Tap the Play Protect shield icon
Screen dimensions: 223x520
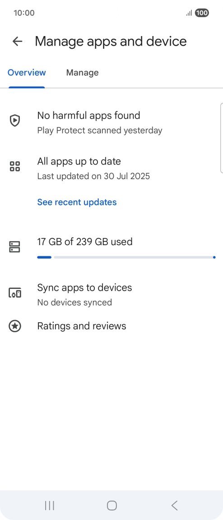click(14, 121)
